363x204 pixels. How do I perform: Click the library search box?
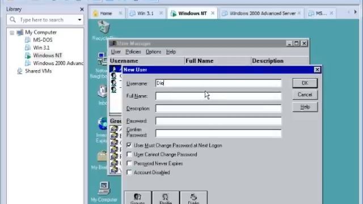[x=45, y=20]
